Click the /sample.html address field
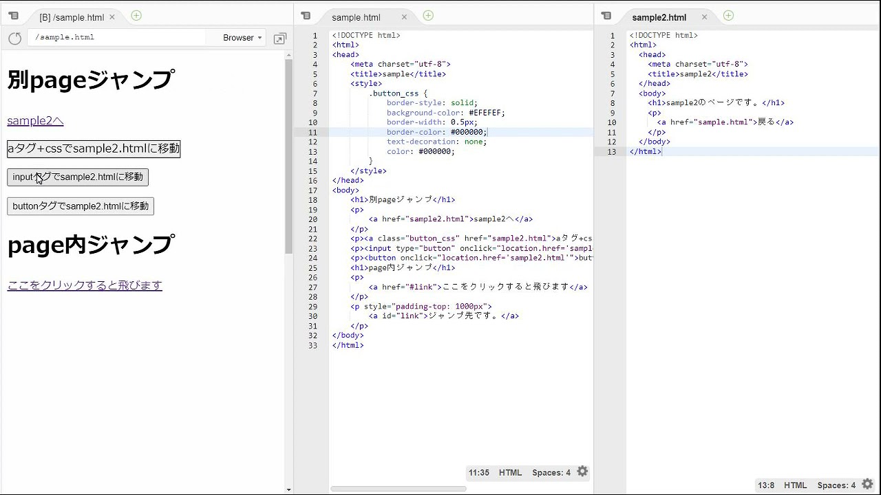 117,38
